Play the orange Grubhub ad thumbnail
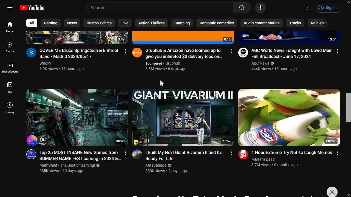 coord(183,37)
